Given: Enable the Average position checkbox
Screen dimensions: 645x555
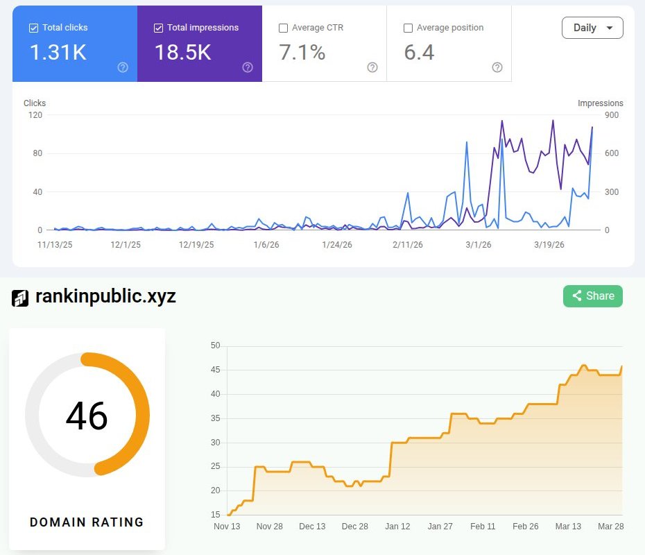Looking at the screenshot, I should [x=408, y=28].
